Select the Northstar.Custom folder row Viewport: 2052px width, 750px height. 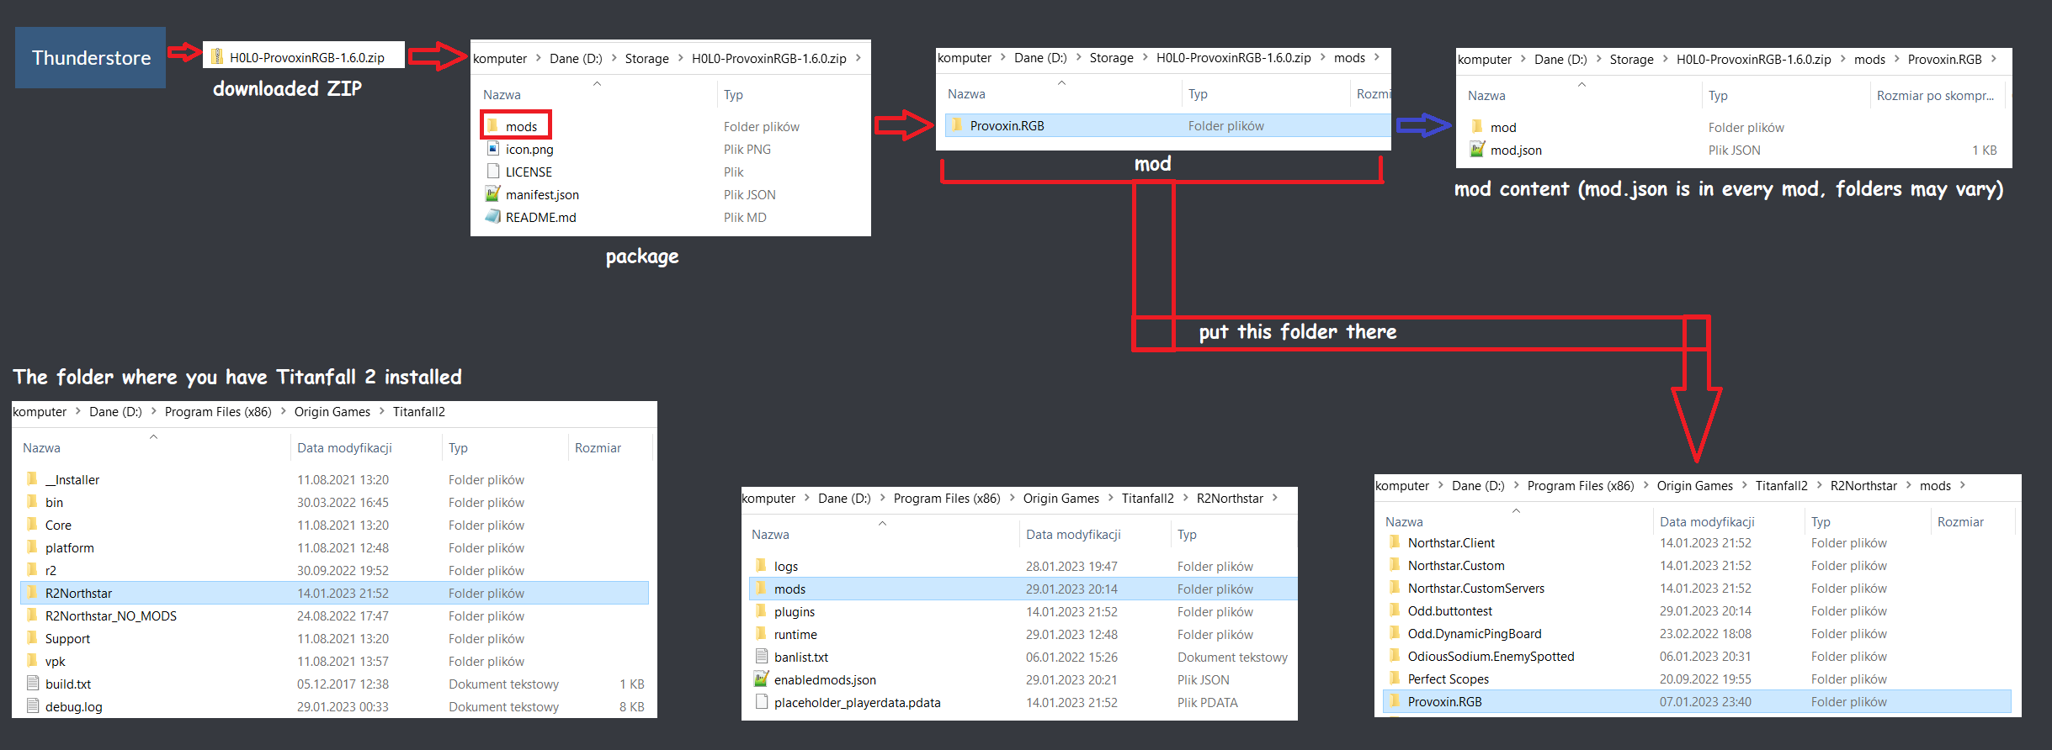point(1697,565)
